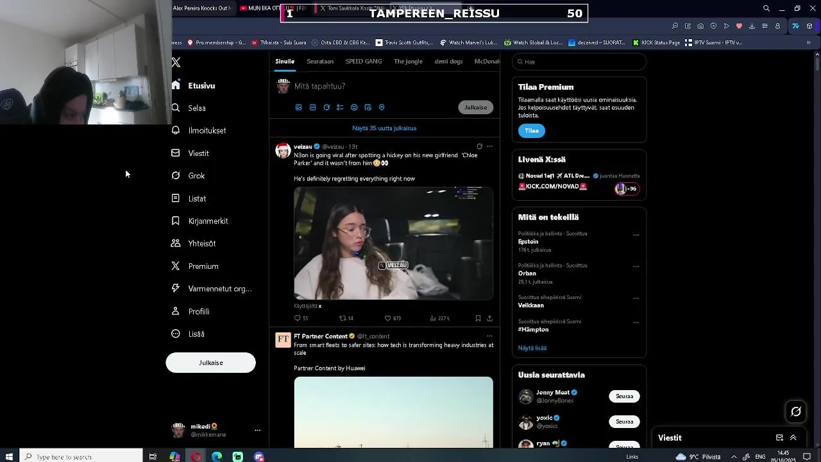Expand the Lisää more menu
The width and height of the screenshot is (821, 462).
pyautogui.click(x=188, y=334)
